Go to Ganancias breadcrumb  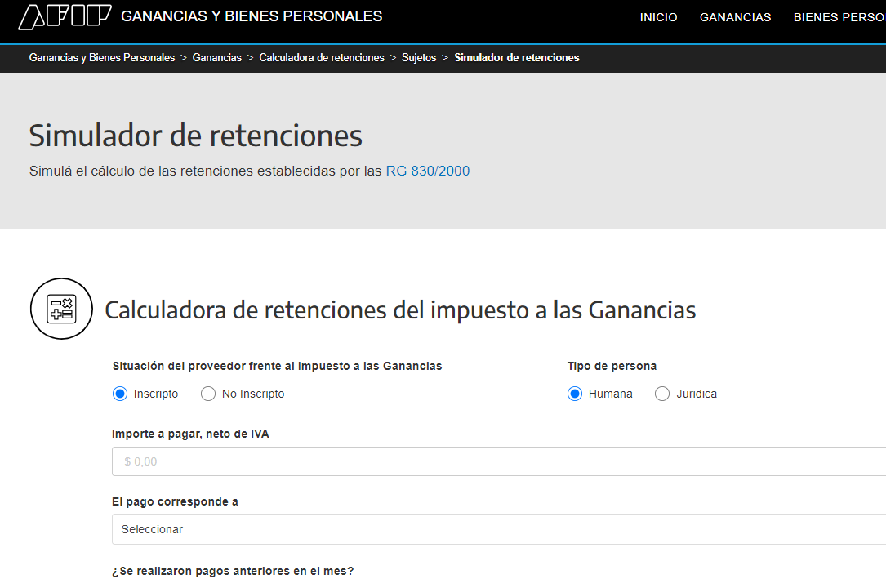[x=217, y=58]
